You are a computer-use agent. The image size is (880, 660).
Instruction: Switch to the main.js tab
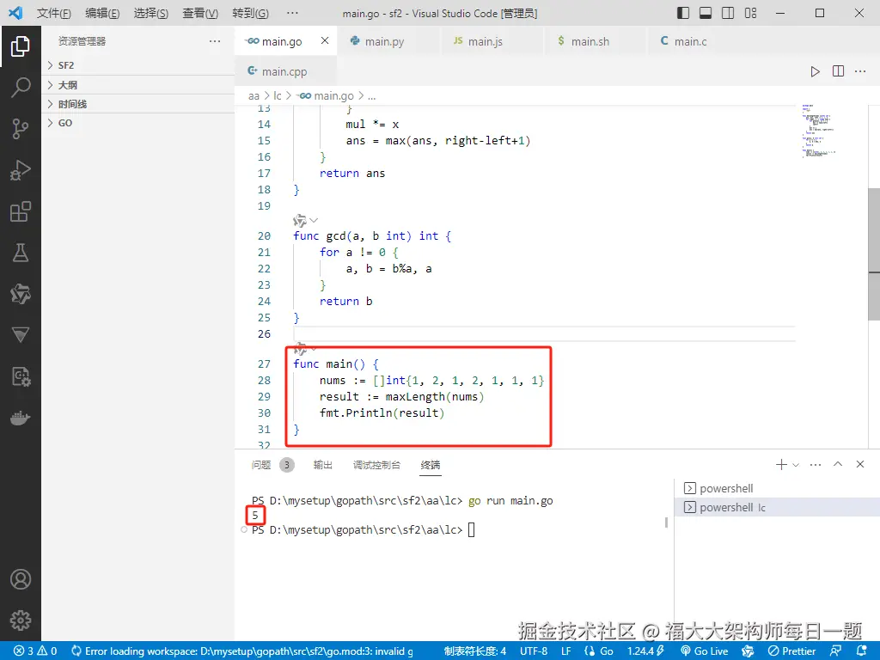[x=492, y=41]
